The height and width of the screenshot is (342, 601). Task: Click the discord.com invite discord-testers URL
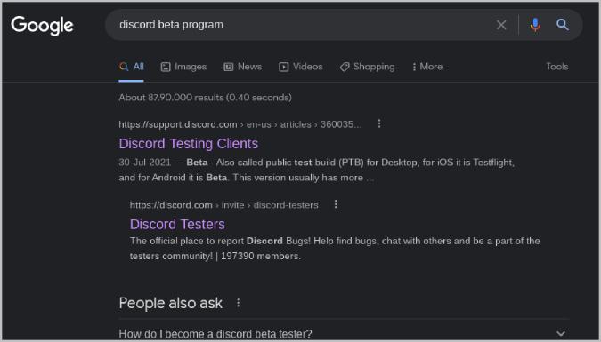[223, 205]
